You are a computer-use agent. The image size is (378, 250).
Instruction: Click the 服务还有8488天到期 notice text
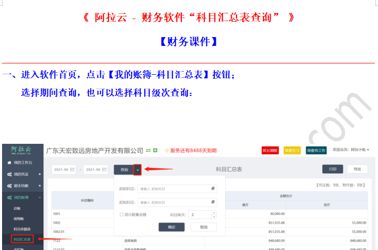coord(193,151)
